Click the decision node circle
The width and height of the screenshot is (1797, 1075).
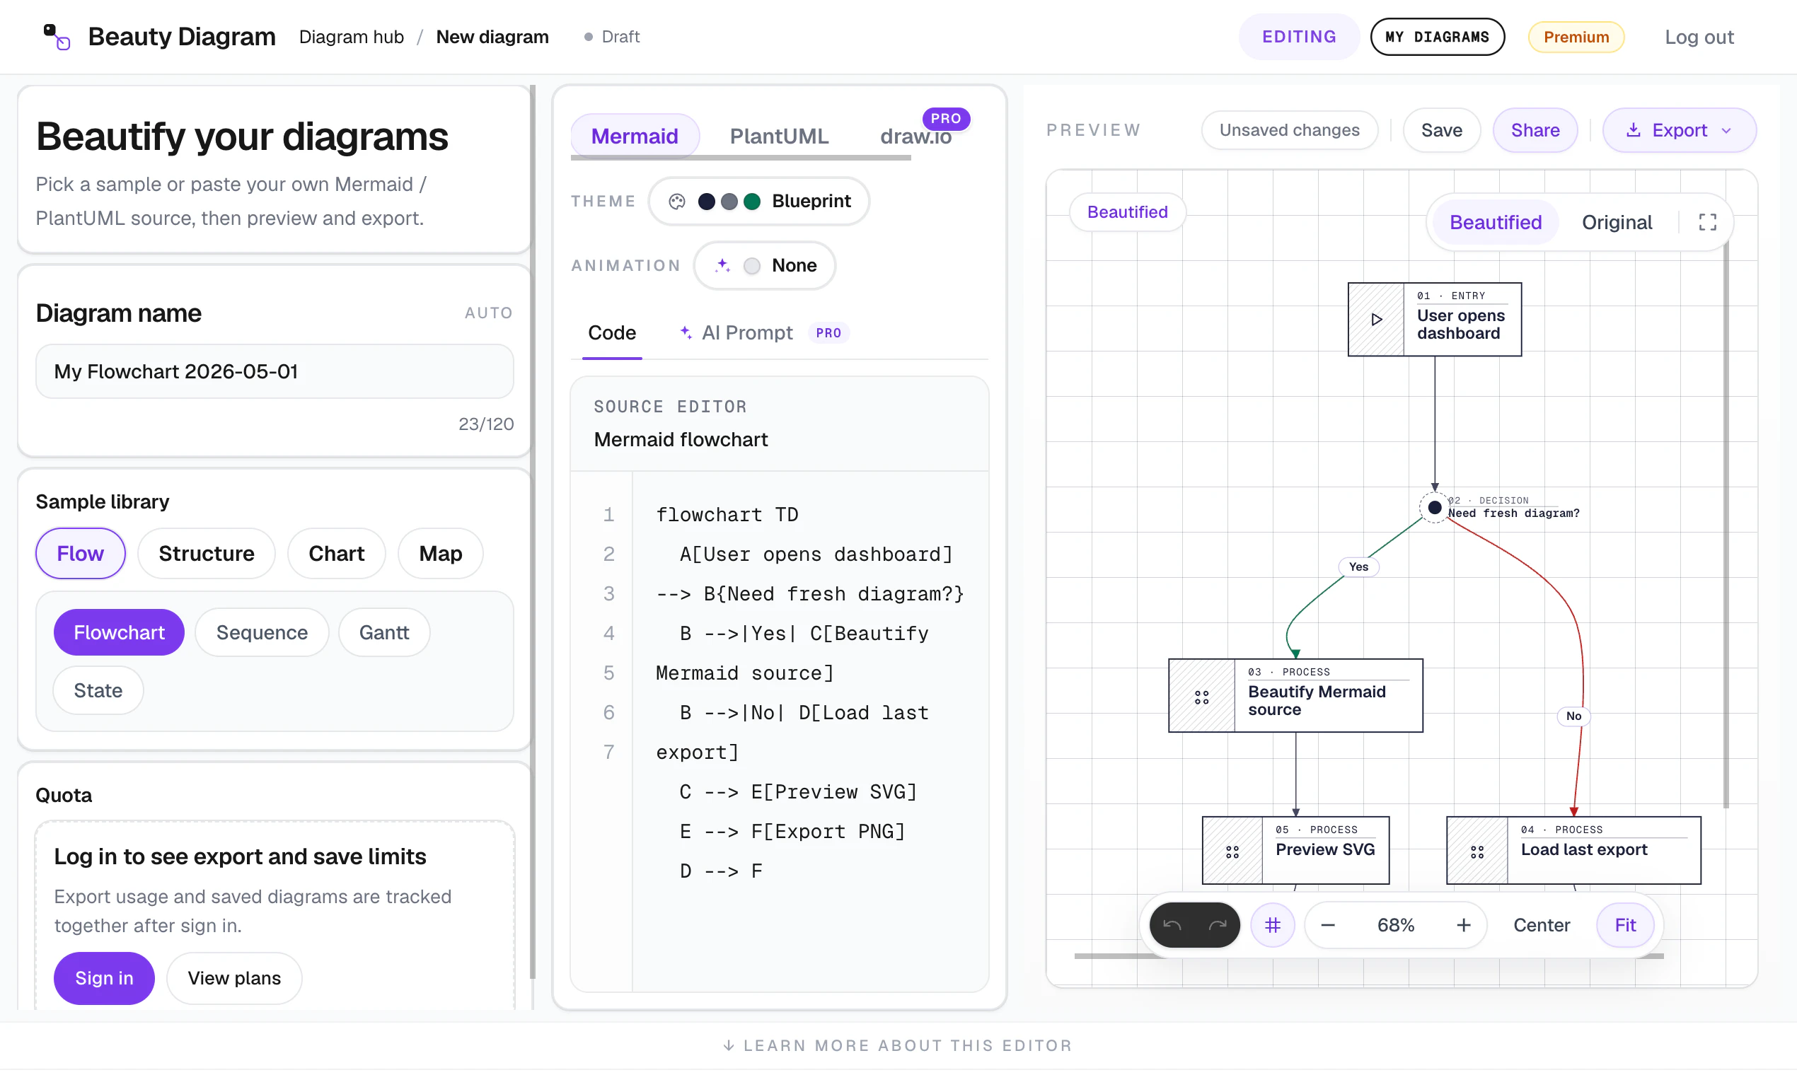(1434, 508)
